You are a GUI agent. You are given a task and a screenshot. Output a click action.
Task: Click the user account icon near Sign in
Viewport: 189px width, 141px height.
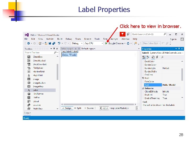(x=182, y=39)
